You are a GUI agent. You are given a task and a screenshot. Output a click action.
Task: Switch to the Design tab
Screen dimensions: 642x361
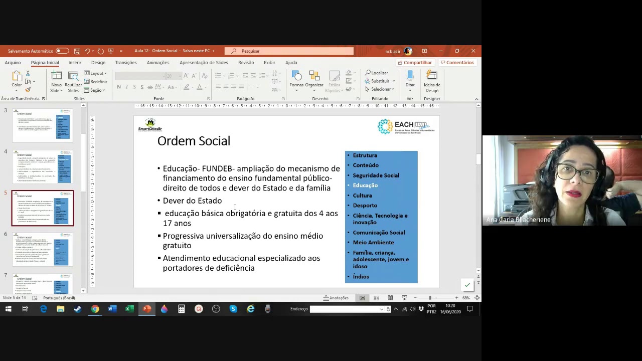pos(98,63)
